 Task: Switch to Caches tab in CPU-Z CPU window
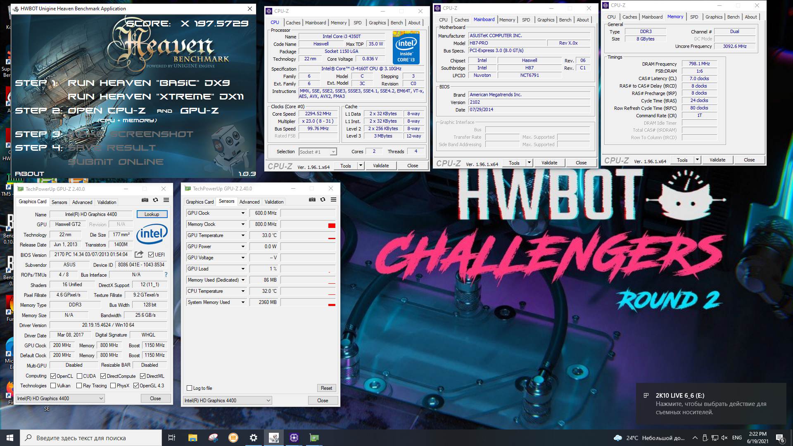tap(293, 23)
